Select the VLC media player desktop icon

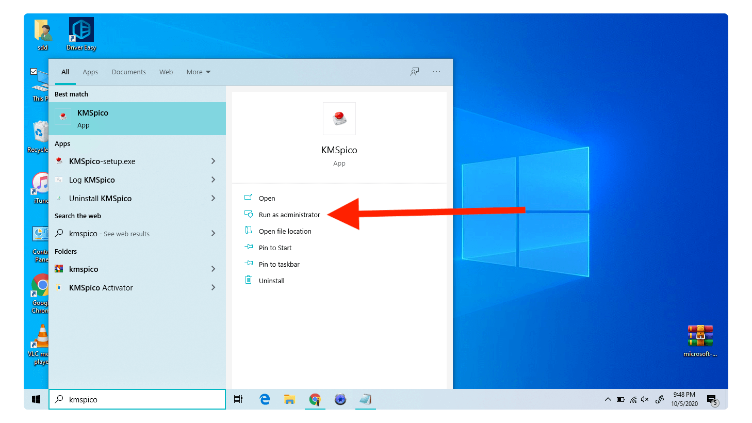(x=39, y=345)
